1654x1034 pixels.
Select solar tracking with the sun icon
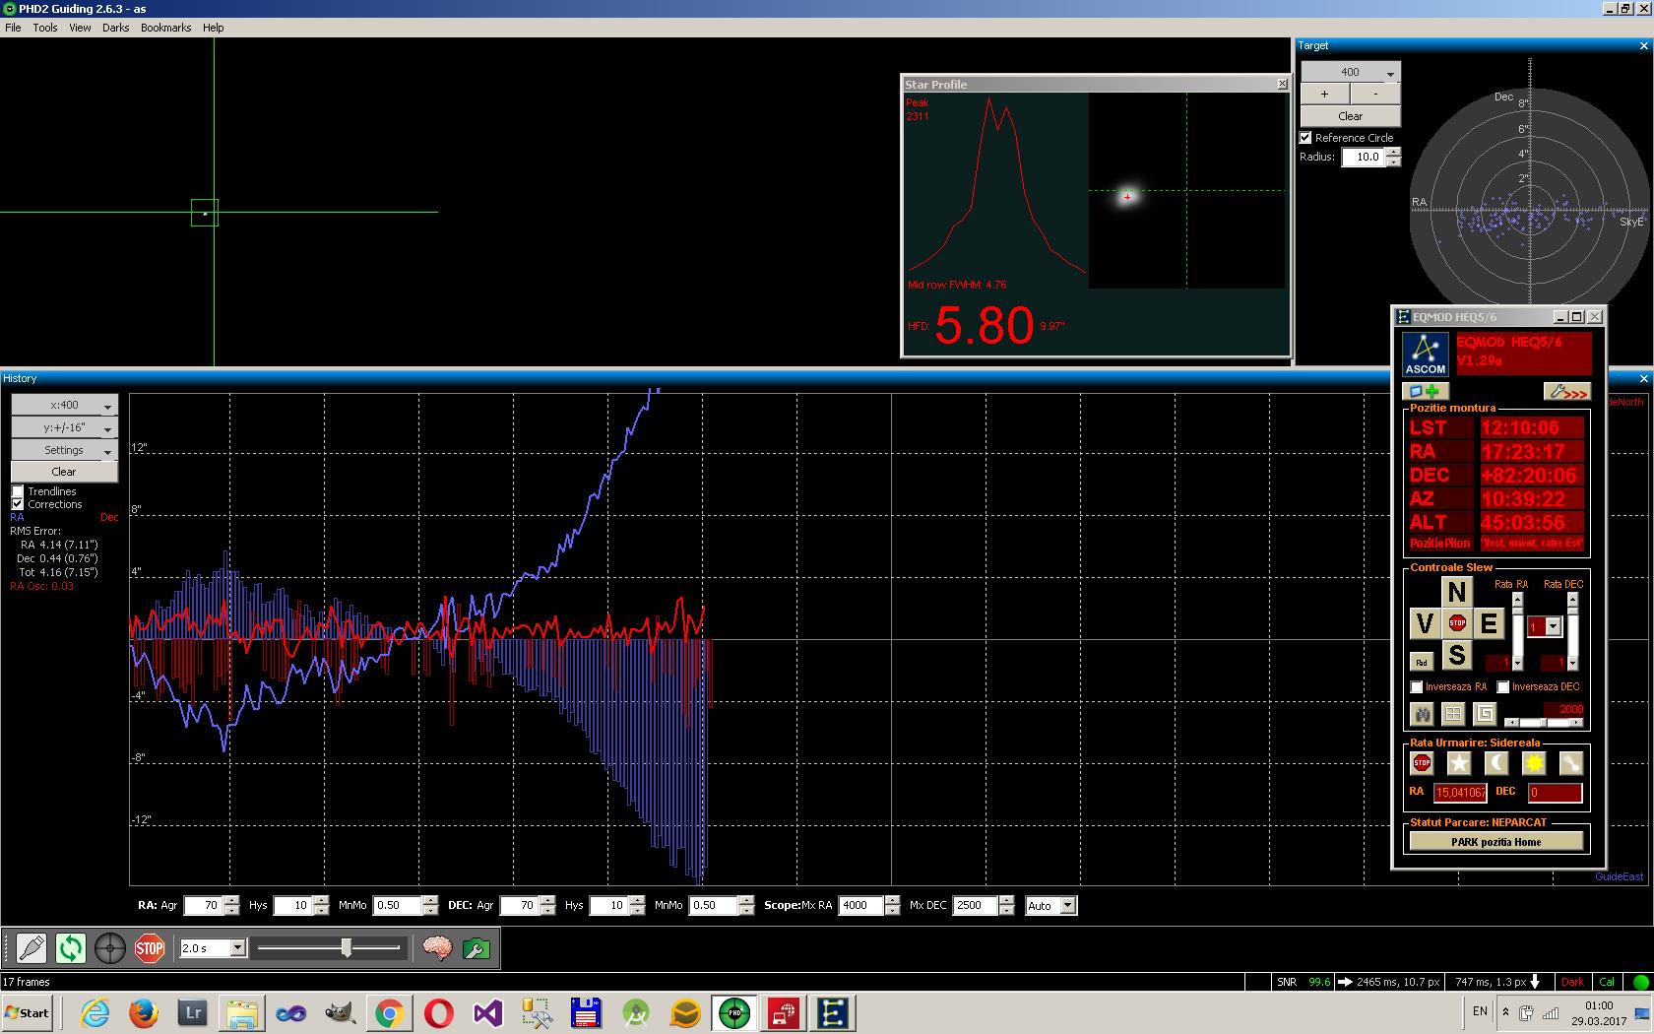[x=1534, y=763]
